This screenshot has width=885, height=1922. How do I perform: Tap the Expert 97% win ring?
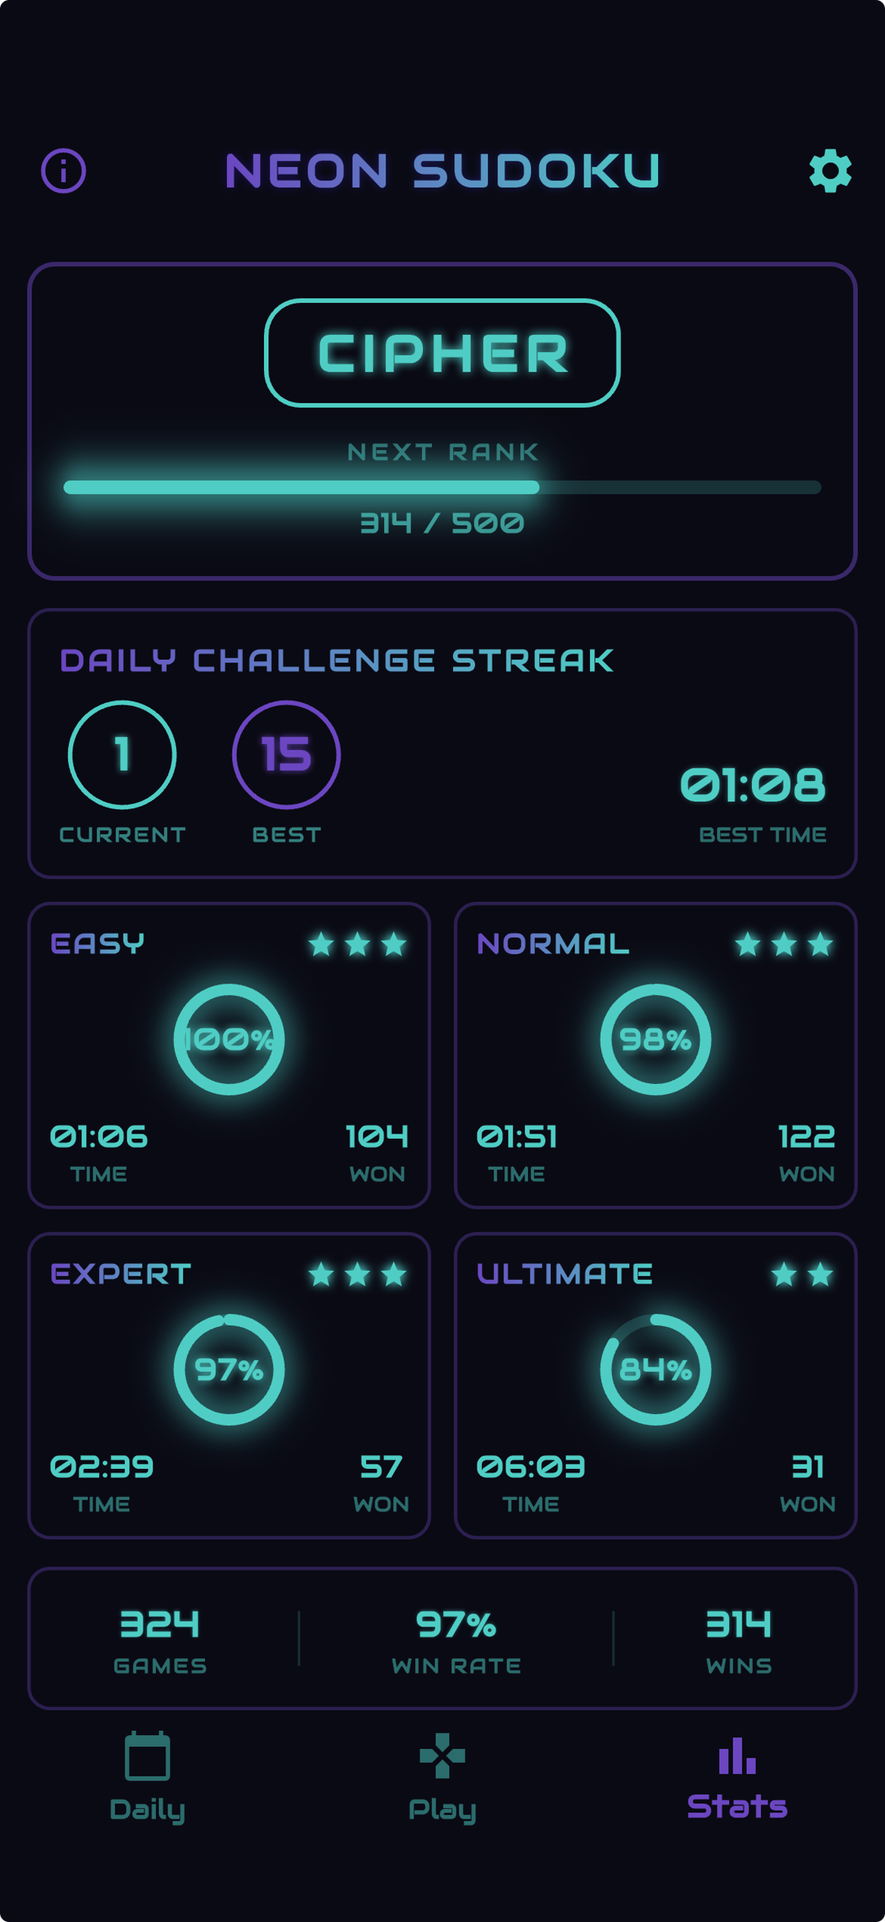229,1369
